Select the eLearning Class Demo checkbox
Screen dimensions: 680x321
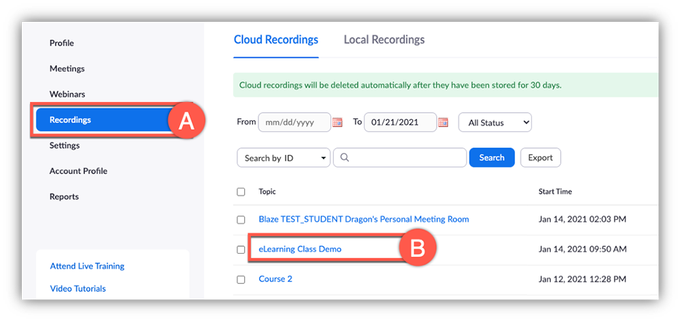click(x=241, y=250)
